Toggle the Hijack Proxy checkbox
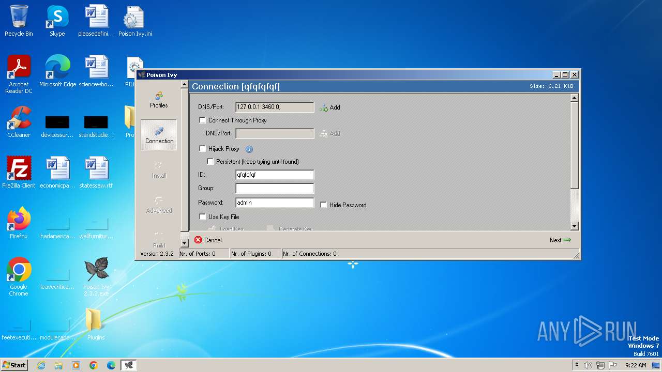The width and height of the screenshot is (662, 372). [202, 149]
